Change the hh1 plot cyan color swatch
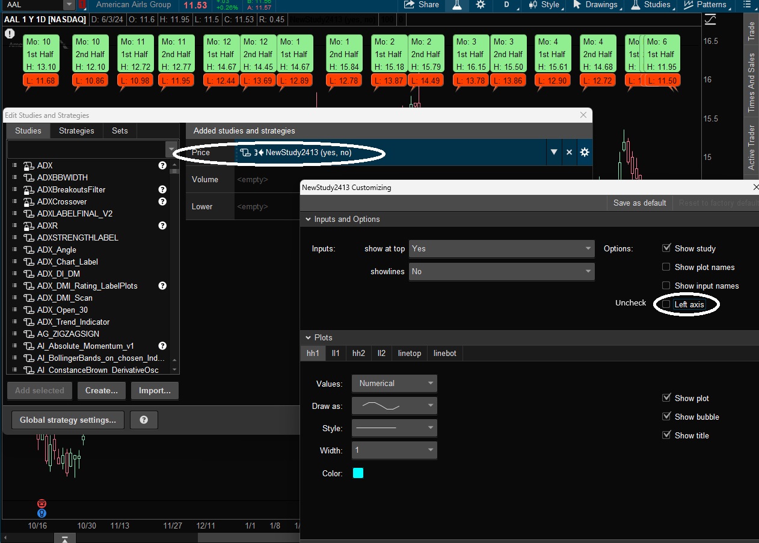The width and height of the screenshot is (759, 543). click(x=358, y=473)
